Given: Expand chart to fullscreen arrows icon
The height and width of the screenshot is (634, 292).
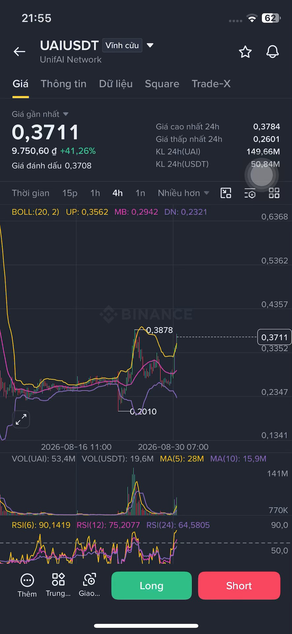Looking at the screenshot, I should pos(21,419).
